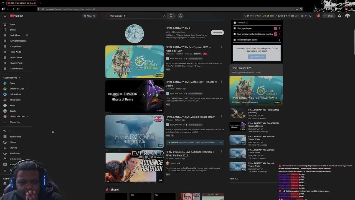The height and width of the screenshot is (200, 355).
Task: Open options for türkçe yeni oyun keyword
Action: click(279, 28)
